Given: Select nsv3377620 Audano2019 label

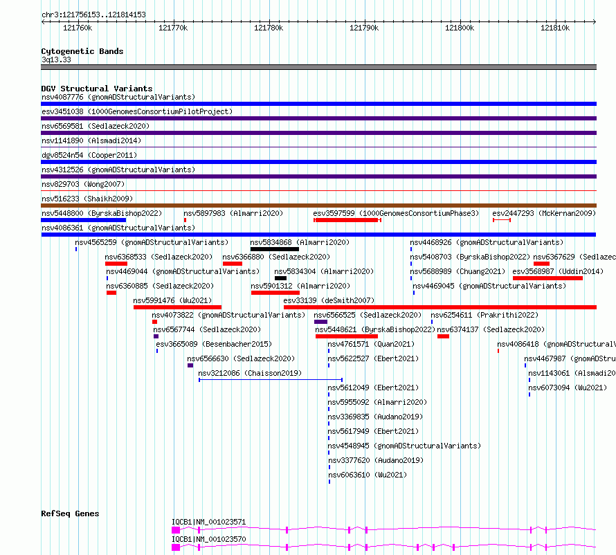Looking at the screenshot, I should point(377,460).
